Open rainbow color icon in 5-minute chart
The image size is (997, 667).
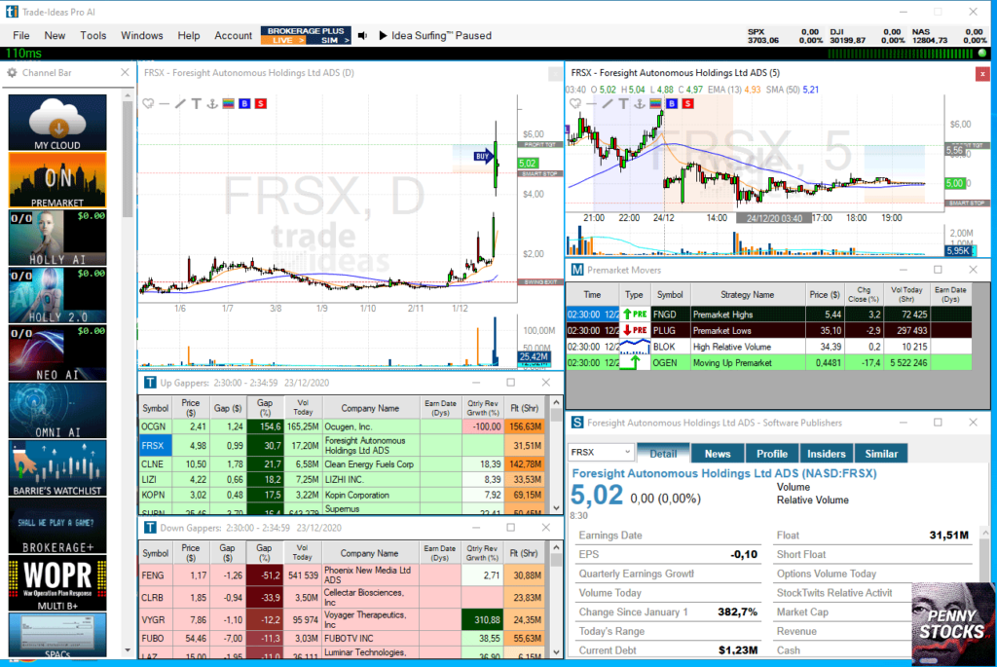tap(655, 103)
